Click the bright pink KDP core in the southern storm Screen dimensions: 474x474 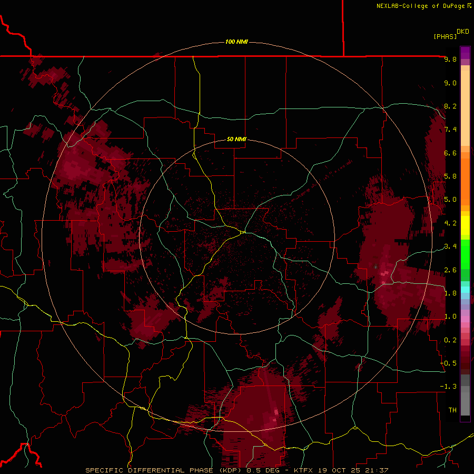[x=275, y=412]
